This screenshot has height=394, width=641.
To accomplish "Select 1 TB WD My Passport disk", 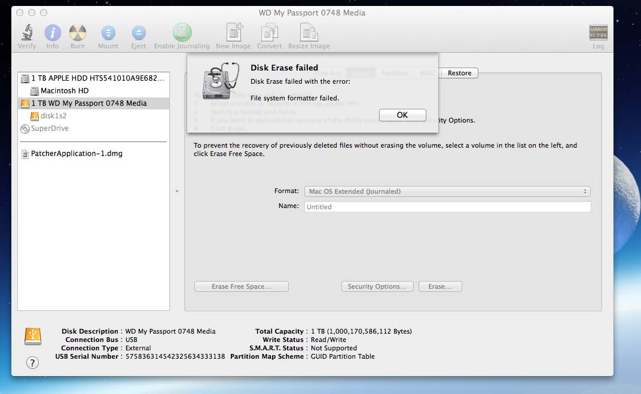I will [x=94, y=103].
